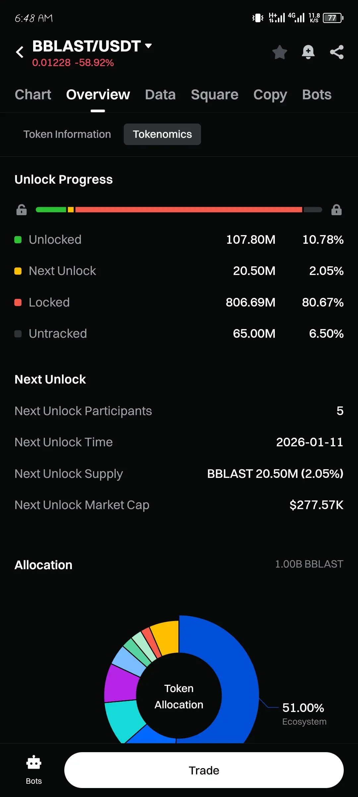This screenshot has width=358, height=797.
Task: Expand BBLAST/USDT trading pair dropdown arrow
Action: (x=149, y=46)
